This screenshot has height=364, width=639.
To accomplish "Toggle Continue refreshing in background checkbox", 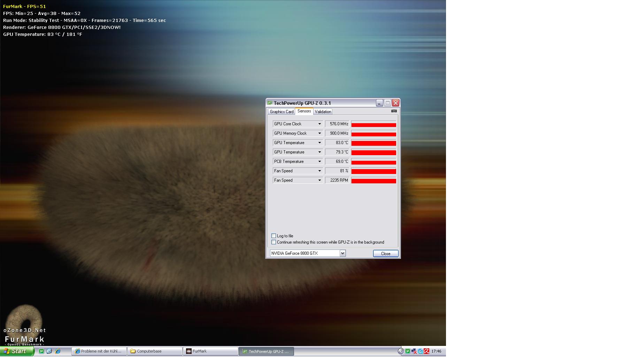I will 274,242.
